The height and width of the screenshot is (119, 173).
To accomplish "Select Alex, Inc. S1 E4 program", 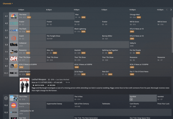I will [60, 52].
